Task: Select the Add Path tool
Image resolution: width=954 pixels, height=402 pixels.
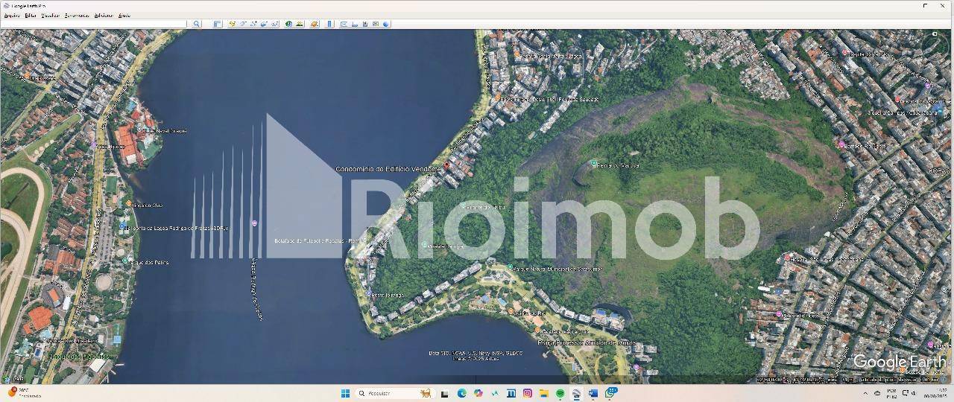Action: (253, 24)
